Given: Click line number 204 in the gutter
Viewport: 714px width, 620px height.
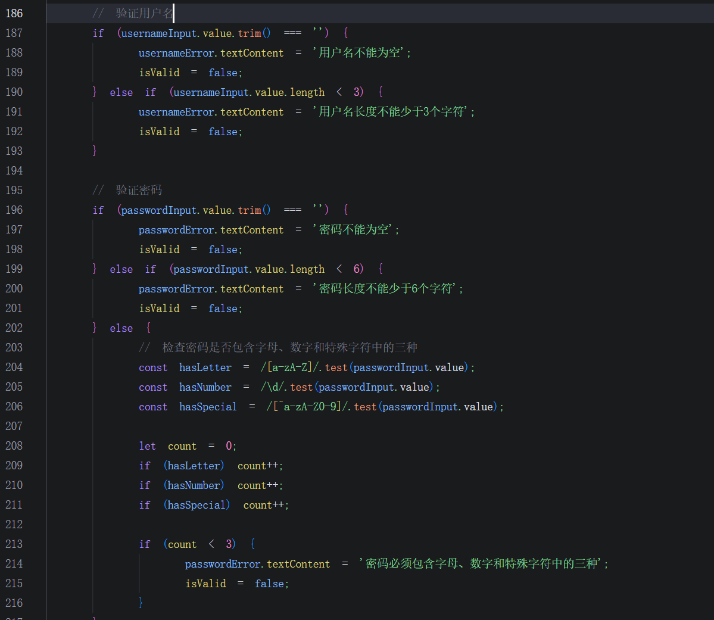Looking at the screenshot, I should coord(14,367).
